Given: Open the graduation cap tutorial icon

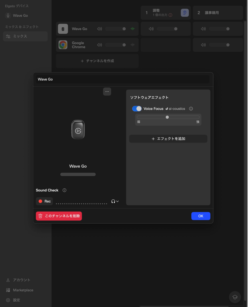Looking at the screenshot, I should pos(235,297).
